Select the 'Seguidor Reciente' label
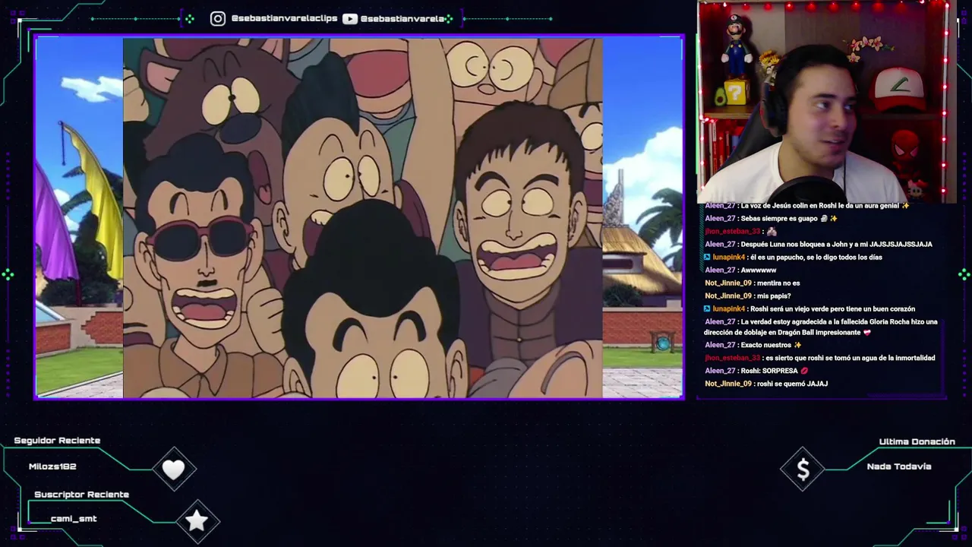Screen dimensions: 972x547 tap(57, 441)
